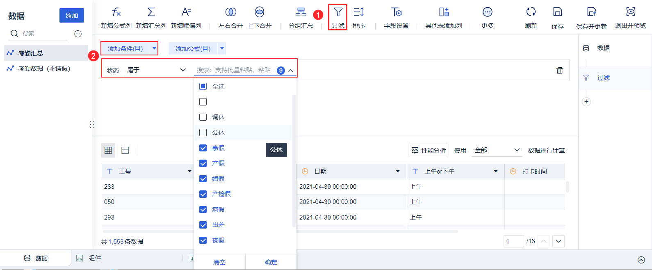Click the 添加条件(且) button

pos(125,48)
